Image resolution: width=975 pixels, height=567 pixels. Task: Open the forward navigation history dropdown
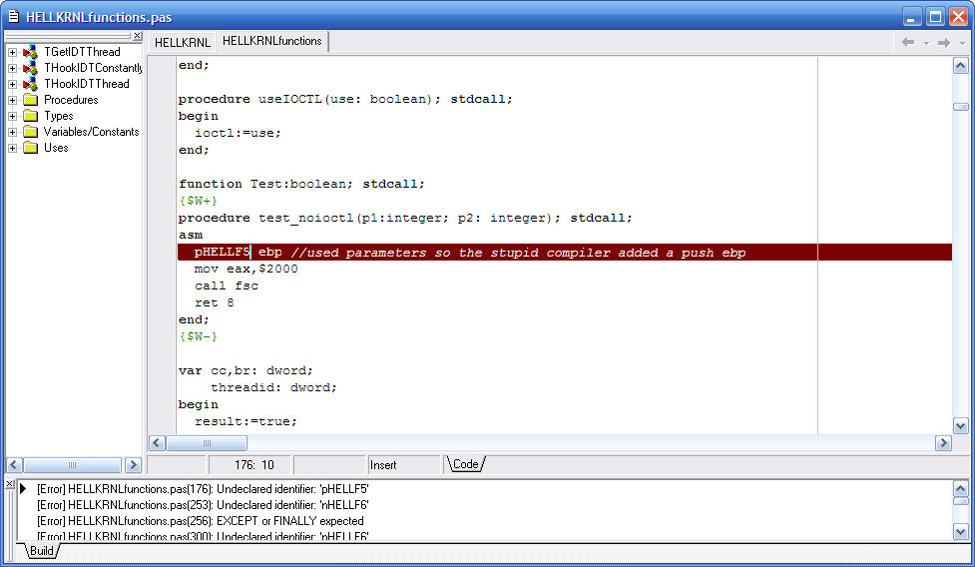point(962,43)
